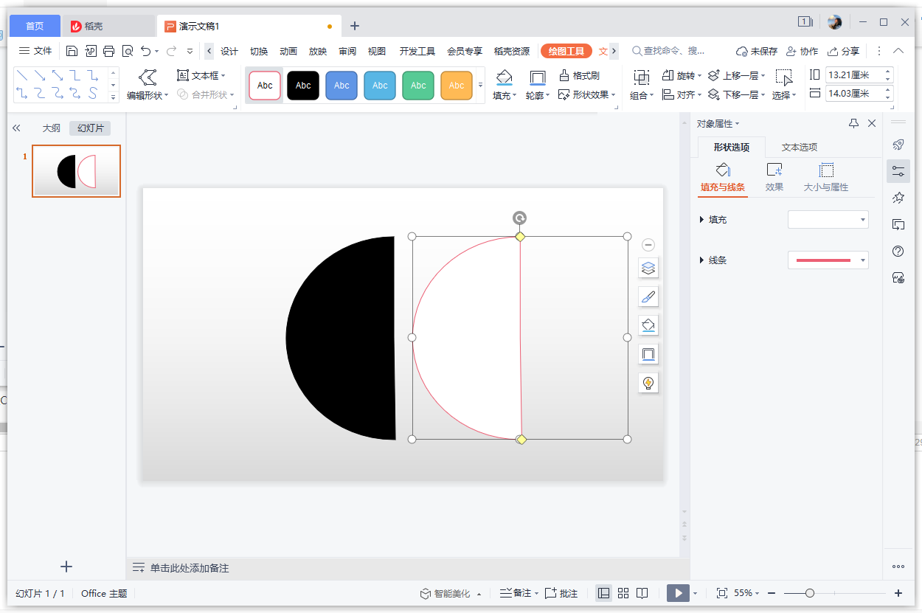Click the zoom slider handle
Viewport: 922px width, 613px height.
(810, 593)
